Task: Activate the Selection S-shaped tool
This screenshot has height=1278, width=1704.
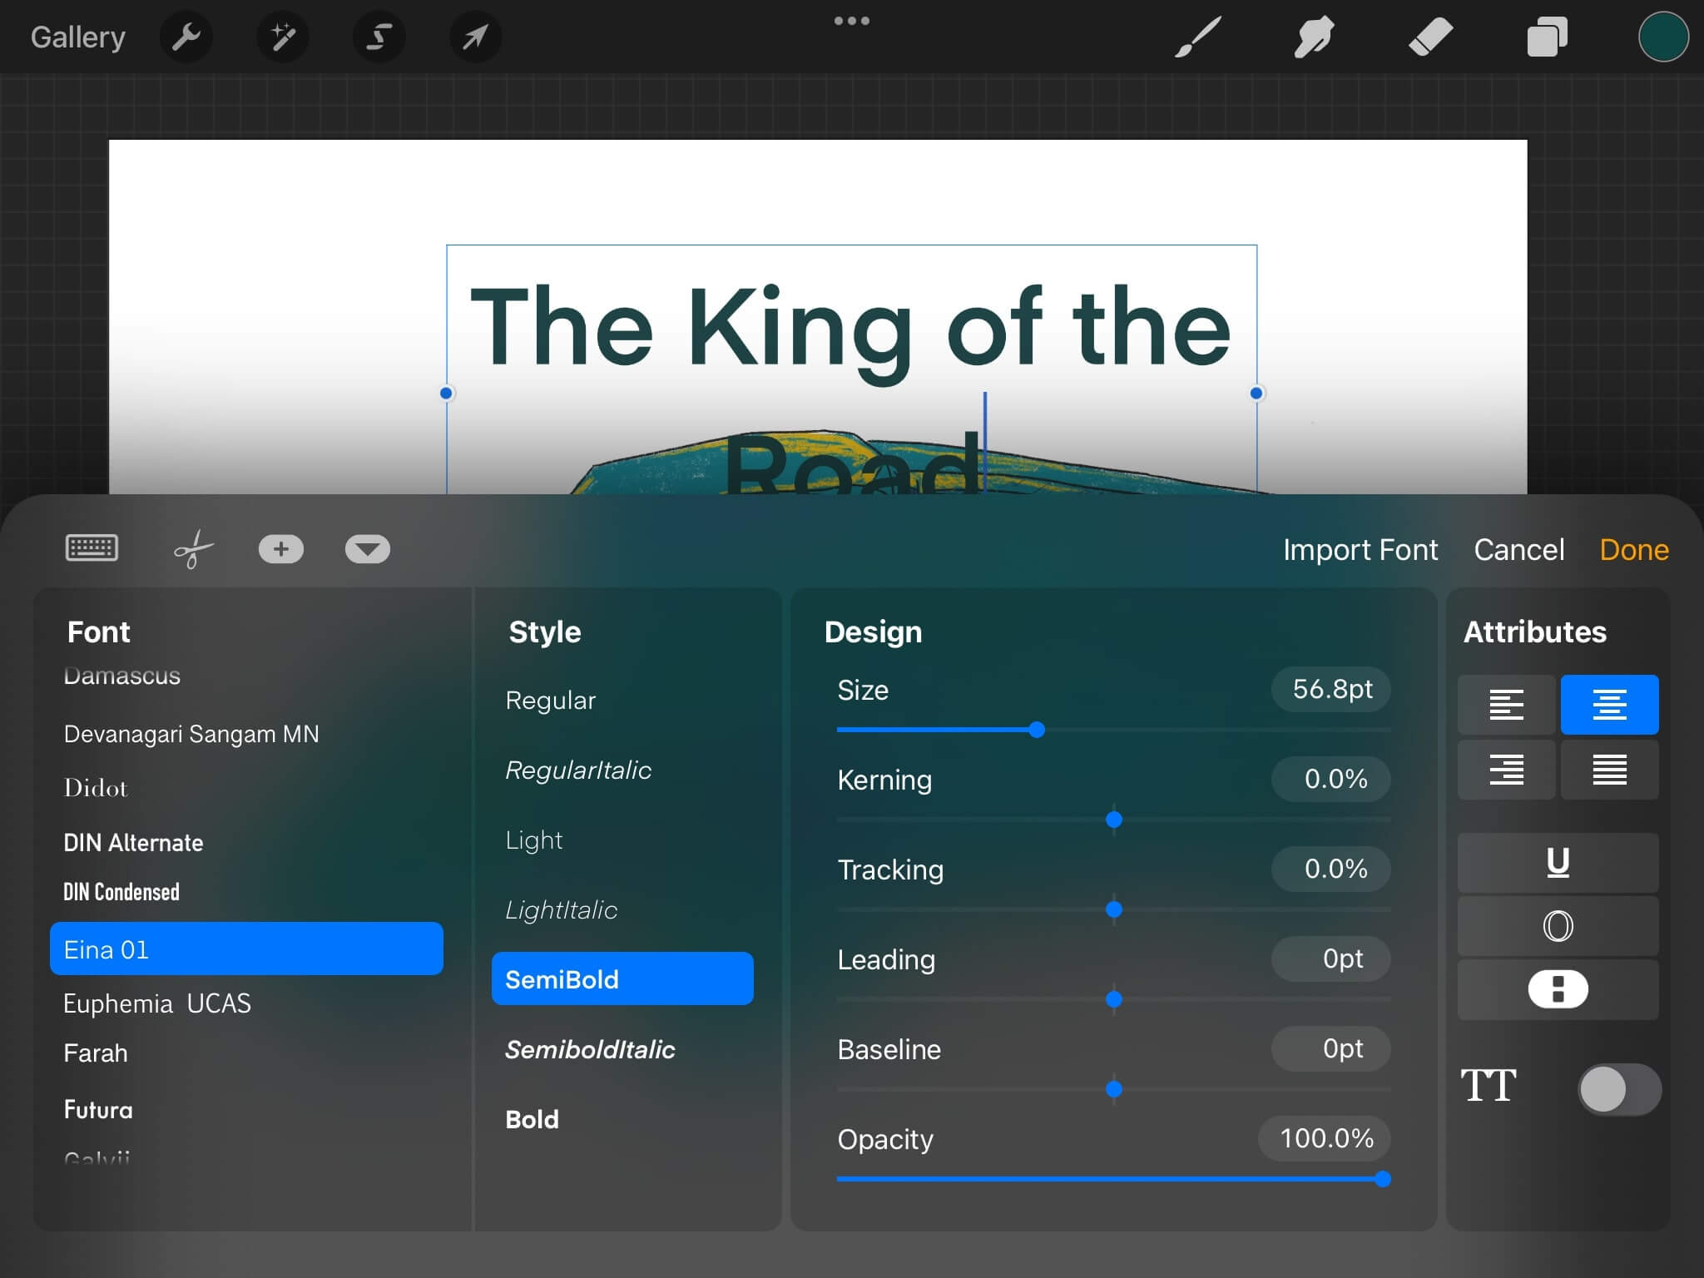Action: coord(379,37)
